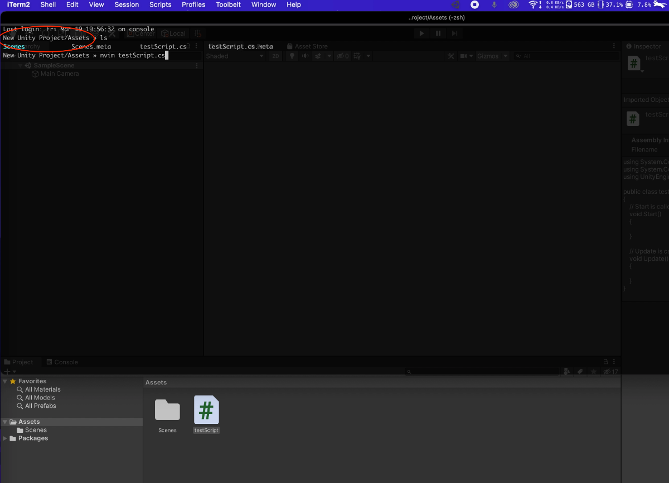Click the screen recording stop icon

pyautogui.click(x=474, y=4)
